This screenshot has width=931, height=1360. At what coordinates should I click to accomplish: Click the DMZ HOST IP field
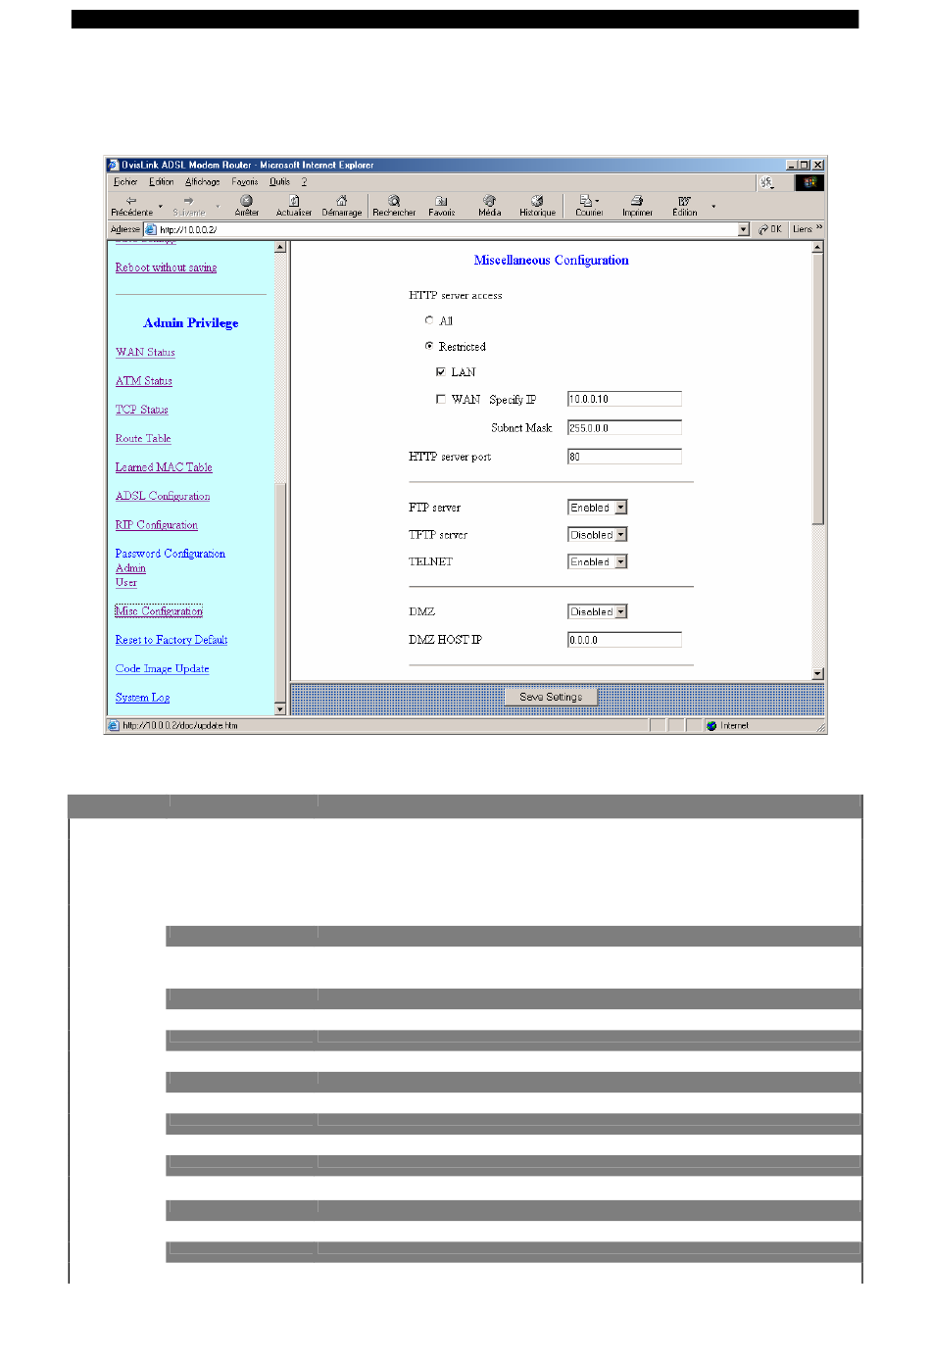coord(624,640)
